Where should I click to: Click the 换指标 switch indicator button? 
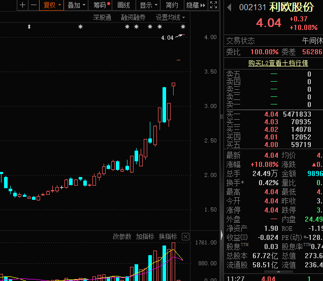coord(168,236)
